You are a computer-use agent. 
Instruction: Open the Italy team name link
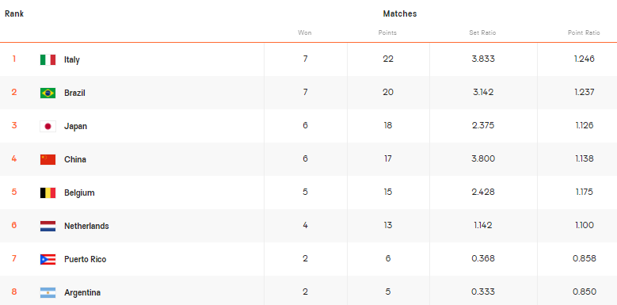coord(72,60)
